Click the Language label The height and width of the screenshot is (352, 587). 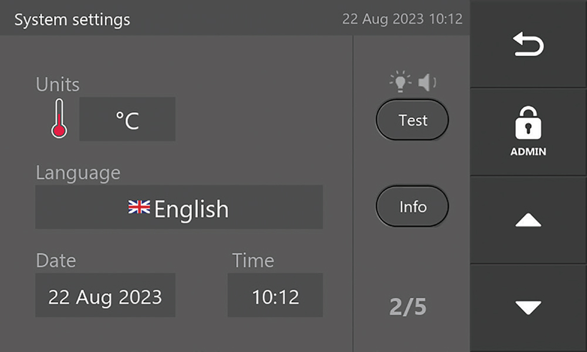[x=78, y=173]
